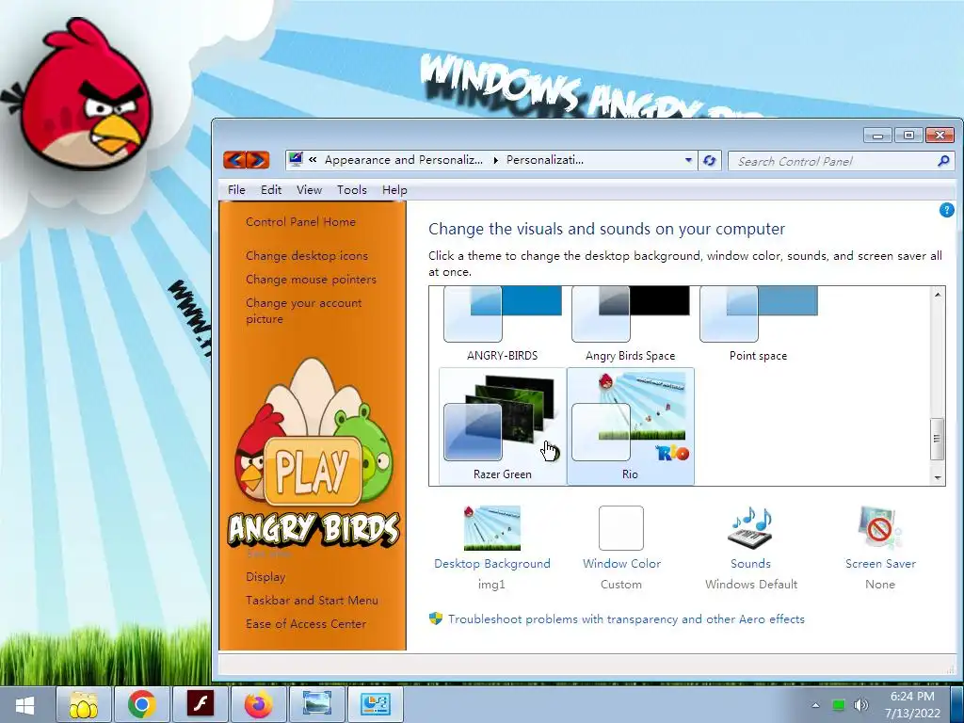Open the View menu
964x723 pixels.
tap(309, 190)
